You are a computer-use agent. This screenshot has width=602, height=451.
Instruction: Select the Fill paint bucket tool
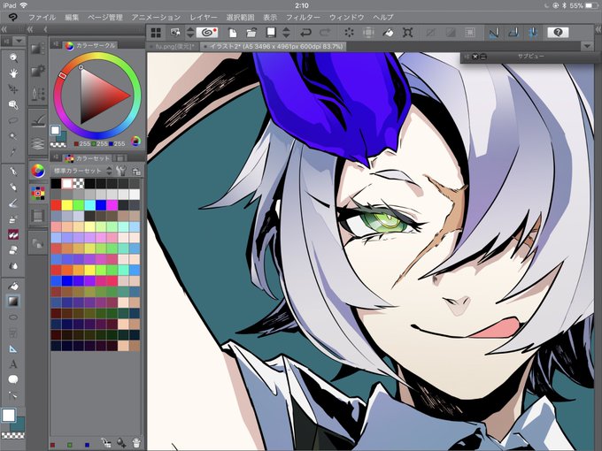click(x=13, y=286)
